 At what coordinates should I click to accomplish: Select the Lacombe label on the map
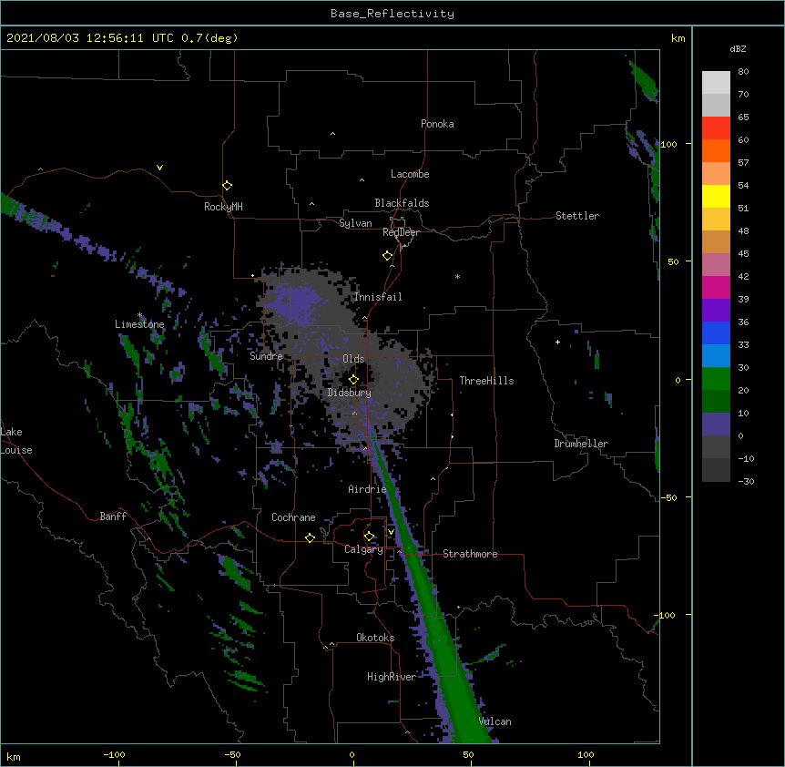click(410, 174)
